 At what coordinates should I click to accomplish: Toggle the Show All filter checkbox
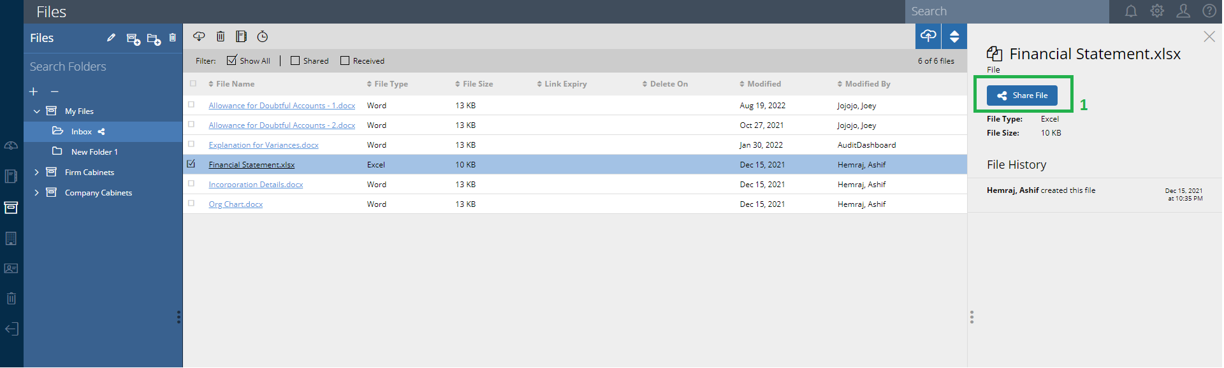[x=232, y=60]
